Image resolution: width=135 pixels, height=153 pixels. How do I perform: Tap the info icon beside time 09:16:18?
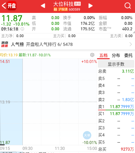tap(22, 29)
